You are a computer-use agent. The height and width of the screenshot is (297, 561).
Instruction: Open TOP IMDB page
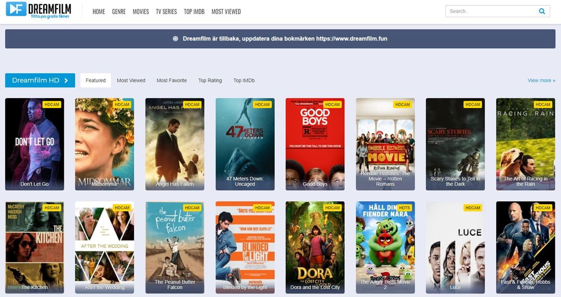pos(194,12)
